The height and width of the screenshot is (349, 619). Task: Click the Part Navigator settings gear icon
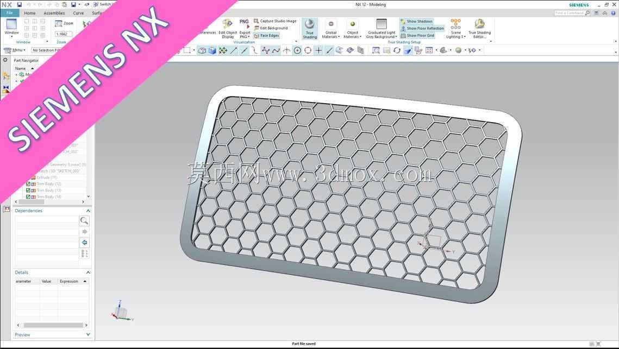coord(5,60)
